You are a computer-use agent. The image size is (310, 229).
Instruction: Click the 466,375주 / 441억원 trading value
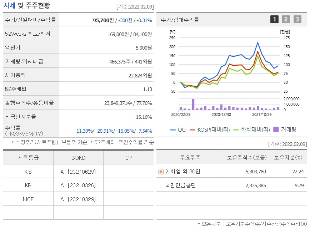130,62
